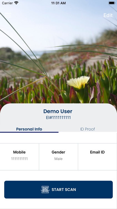Image resolution: width=117 pixels, height=209 pixels.
Task: Tap the START SCAN button
Action: point(58,189)
